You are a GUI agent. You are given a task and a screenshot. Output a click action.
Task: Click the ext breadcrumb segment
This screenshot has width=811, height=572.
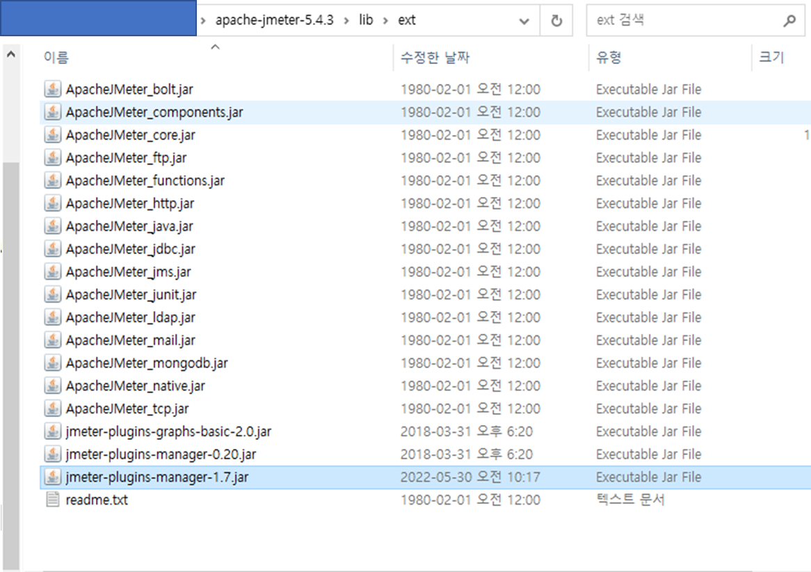tap(406, 20)
